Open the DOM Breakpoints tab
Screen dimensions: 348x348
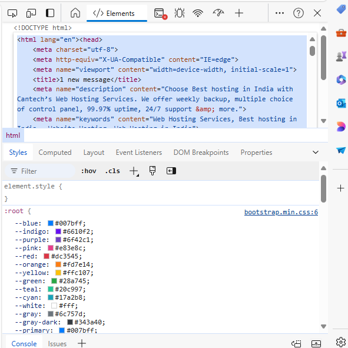[x=201, y=153]
